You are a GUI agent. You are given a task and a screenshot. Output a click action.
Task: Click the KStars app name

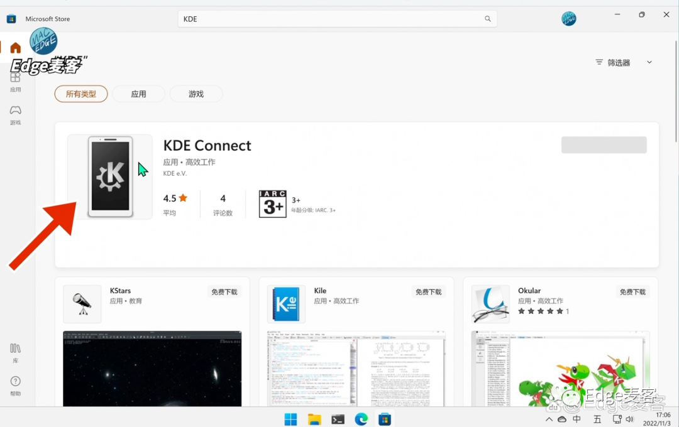tap(120, 291)
